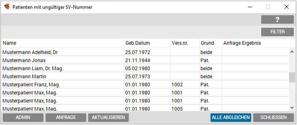The width and height of the screenshot is (297, 125).
Task: Click the vertical scrollbar thumb
Action: pyautogui.click(x=292, y=77)
